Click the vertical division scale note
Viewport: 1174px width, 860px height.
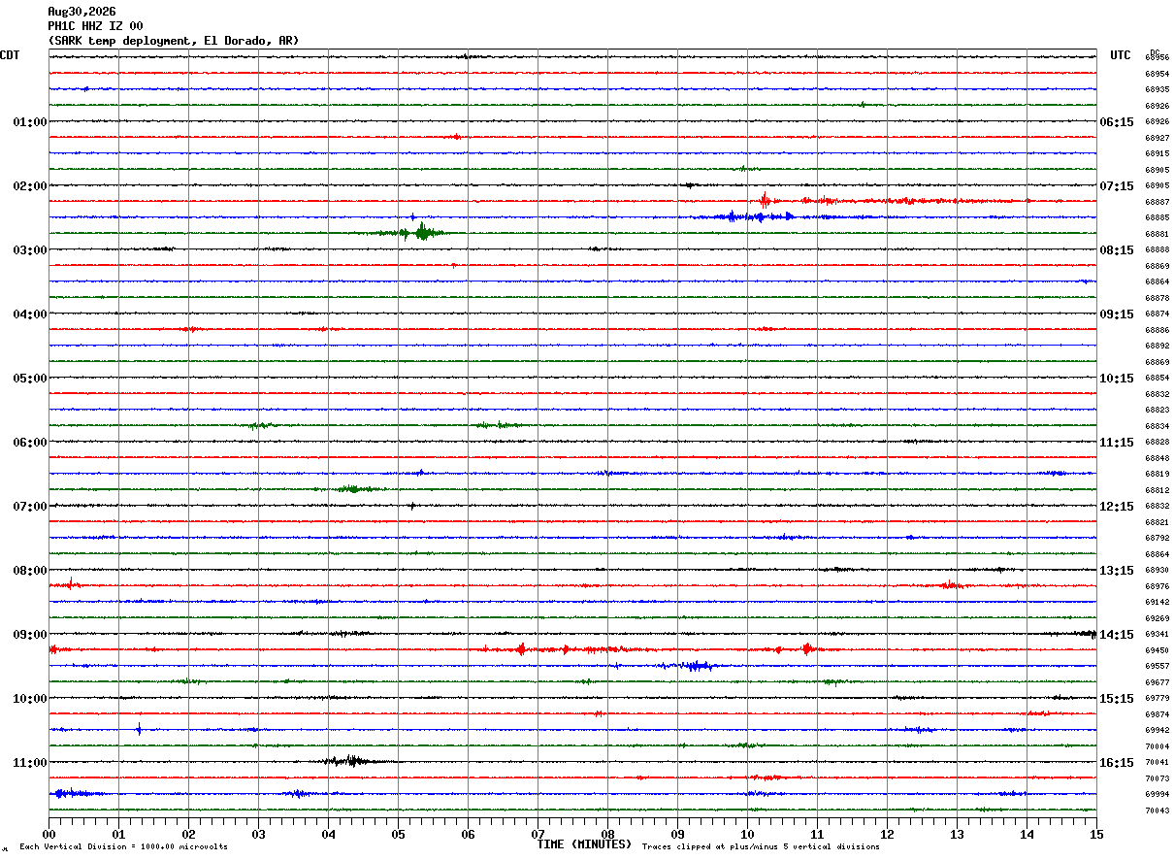pyautogui.click(x=124, y=846)
